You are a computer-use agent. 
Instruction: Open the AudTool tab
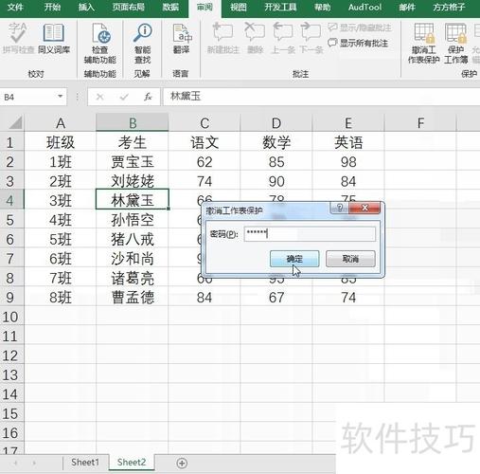pos(364,7)
